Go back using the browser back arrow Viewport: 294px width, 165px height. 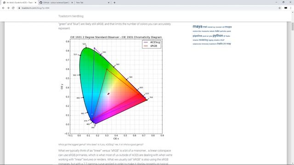point(3,8)
